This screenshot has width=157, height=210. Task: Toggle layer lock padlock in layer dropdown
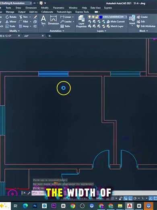pyautogui.click(x=97, y=17)
